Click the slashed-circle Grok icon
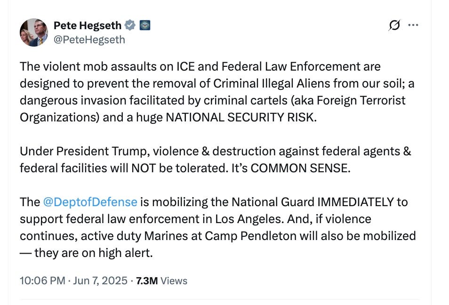Screen dimensions: 449x305 (x=395, y=24)
